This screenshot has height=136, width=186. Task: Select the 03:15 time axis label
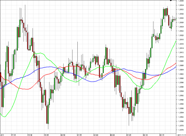[x=162, y=135]
